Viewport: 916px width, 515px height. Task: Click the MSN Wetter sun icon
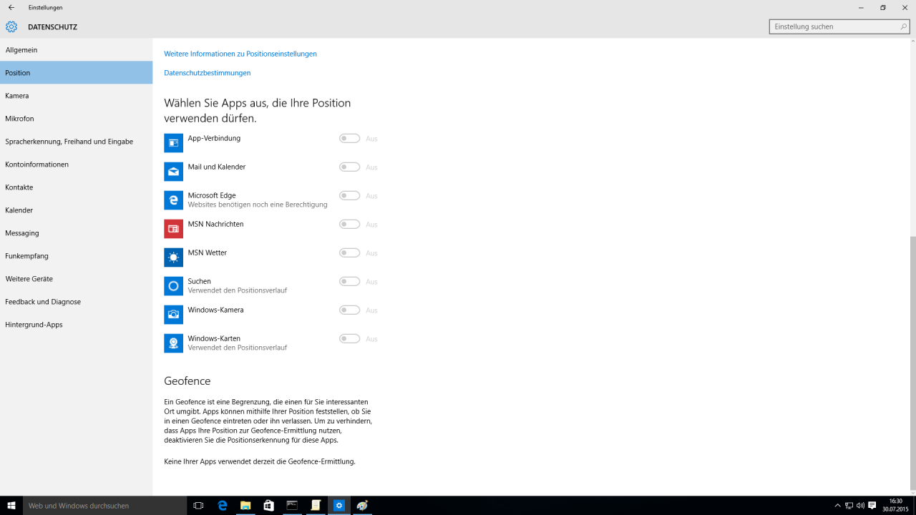173,257
